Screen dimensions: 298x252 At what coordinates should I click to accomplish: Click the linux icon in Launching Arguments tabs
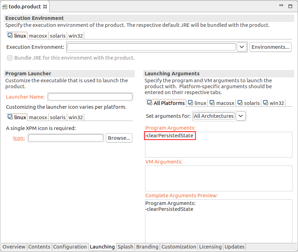(x=190, y=103)
